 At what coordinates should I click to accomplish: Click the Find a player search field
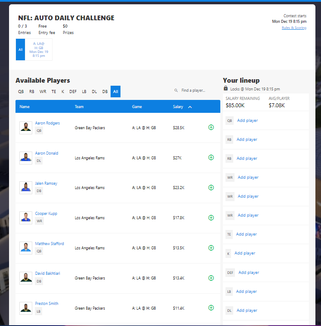click(193, 90)
